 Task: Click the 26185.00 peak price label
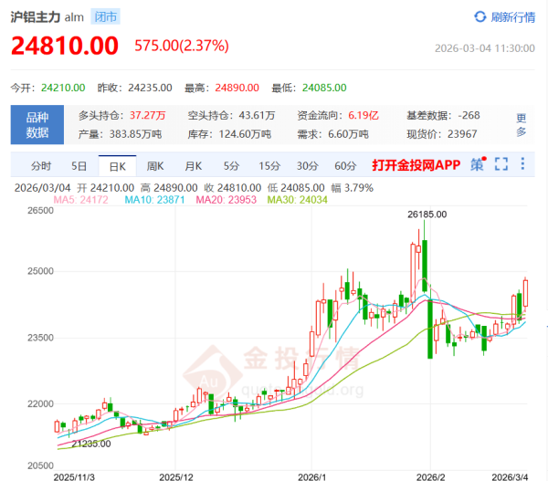pyautogui.click(x=427, y=214)
